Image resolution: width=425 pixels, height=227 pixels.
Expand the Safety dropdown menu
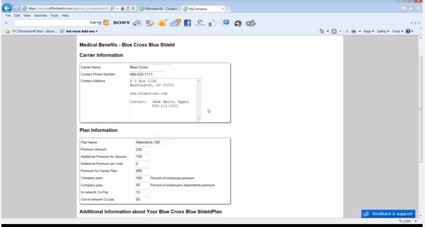pos(383,31)
